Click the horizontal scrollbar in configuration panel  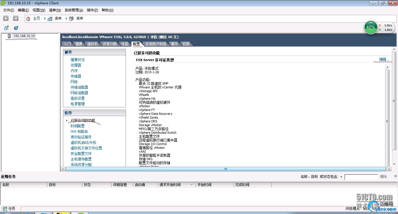(x=225, y=169)
